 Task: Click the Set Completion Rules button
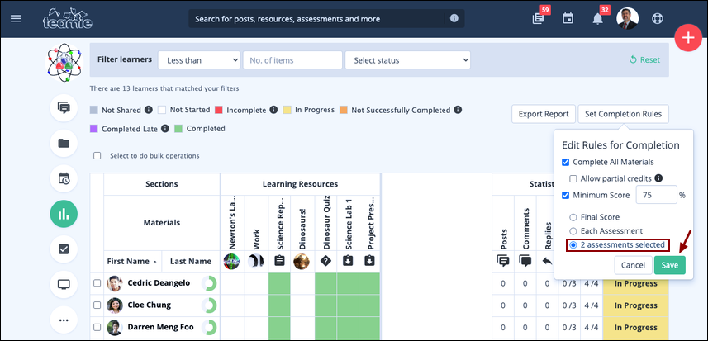click(x=623, y=114)
